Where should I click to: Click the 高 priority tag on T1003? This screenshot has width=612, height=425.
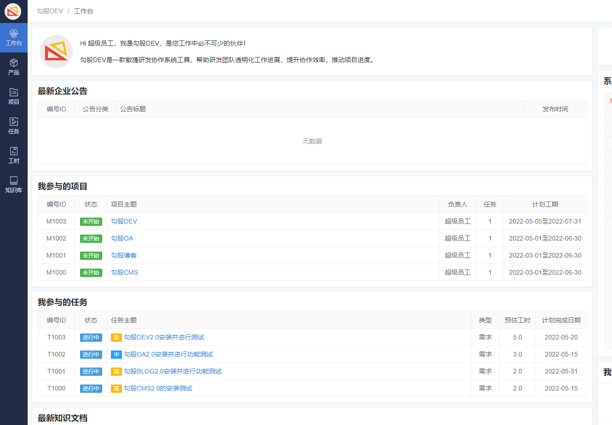(116, 338)
